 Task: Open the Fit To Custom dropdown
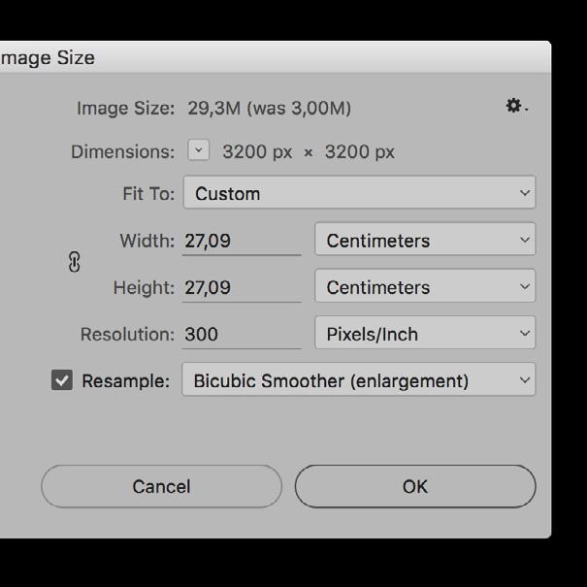click(359, 192)
